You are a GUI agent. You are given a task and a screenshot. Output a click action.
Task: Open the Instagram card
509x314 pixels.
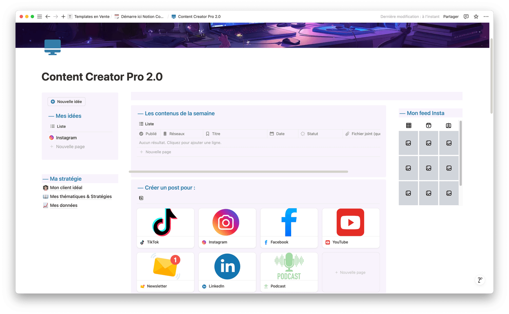pyautogui.click(x=227, y=228)
